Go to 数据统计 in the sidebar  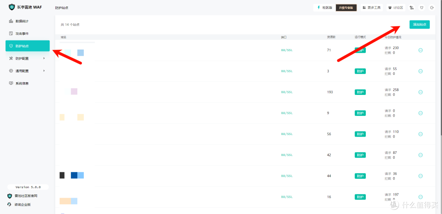point(22,21)
